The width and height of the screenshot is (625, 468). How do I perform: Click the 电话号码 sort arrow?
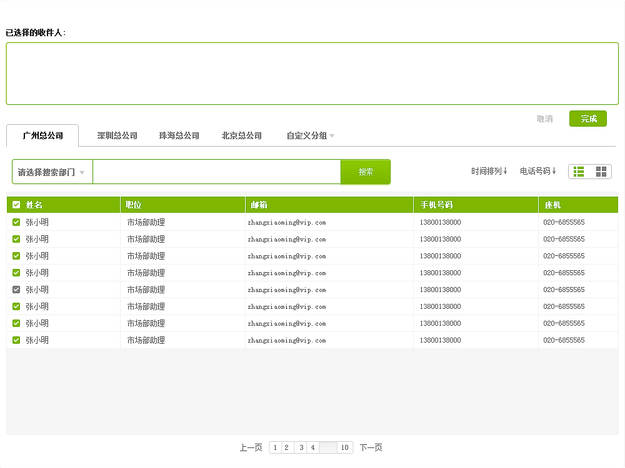pyautogui.click(x=556, y=170)
